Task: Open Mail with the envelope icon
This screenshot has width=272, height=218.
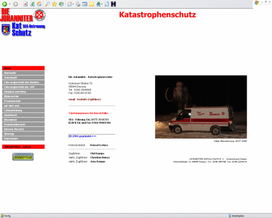Action: (x=70, y=4)
